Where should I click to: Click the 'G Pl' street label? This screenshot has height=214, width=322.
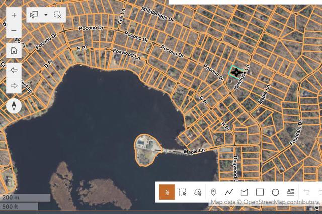coord(203,101)
